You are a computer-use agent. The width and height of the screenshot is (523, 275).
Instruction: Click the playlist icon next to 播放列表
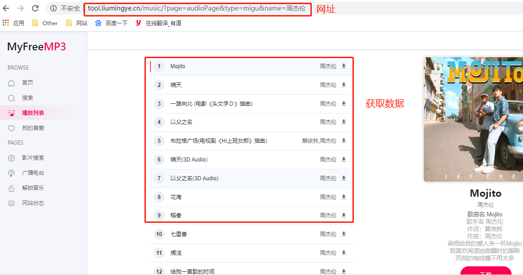(x=11, y=113)
